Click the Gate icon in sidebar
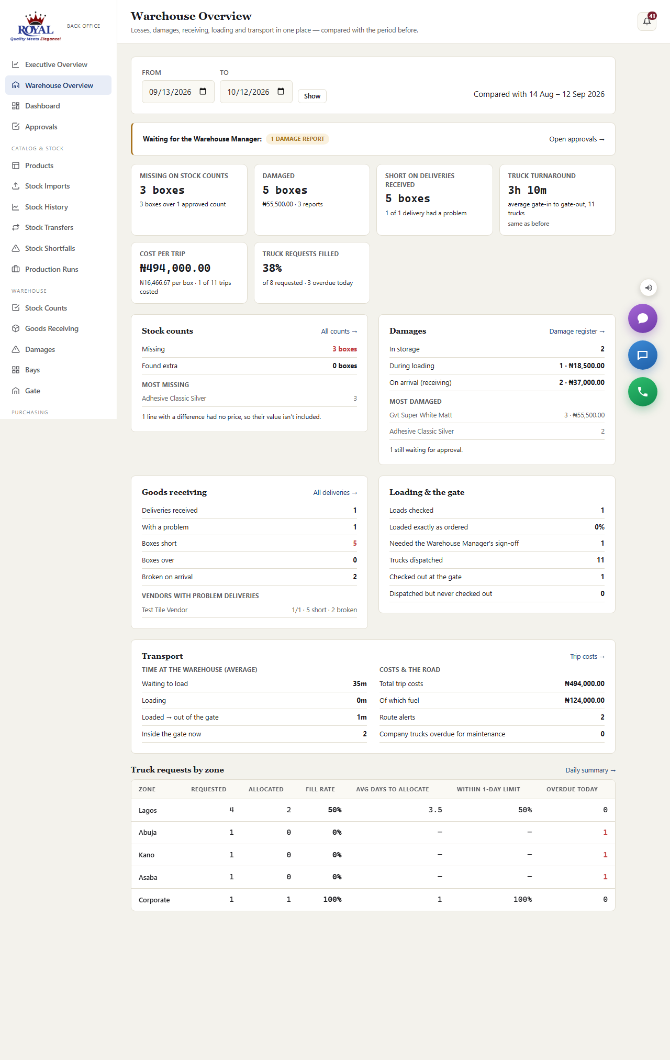 coord(16,391)
